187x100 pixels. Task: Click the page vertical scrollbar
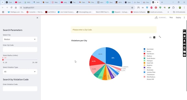pyautogui.click(x=186, y=56)
